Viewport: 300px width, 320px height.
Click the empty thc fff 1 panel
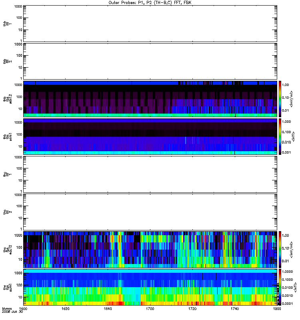pos(150,174)
